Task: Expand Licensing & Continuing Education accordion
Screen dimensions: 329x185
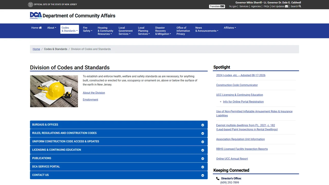Action: [x=119, y=150]
